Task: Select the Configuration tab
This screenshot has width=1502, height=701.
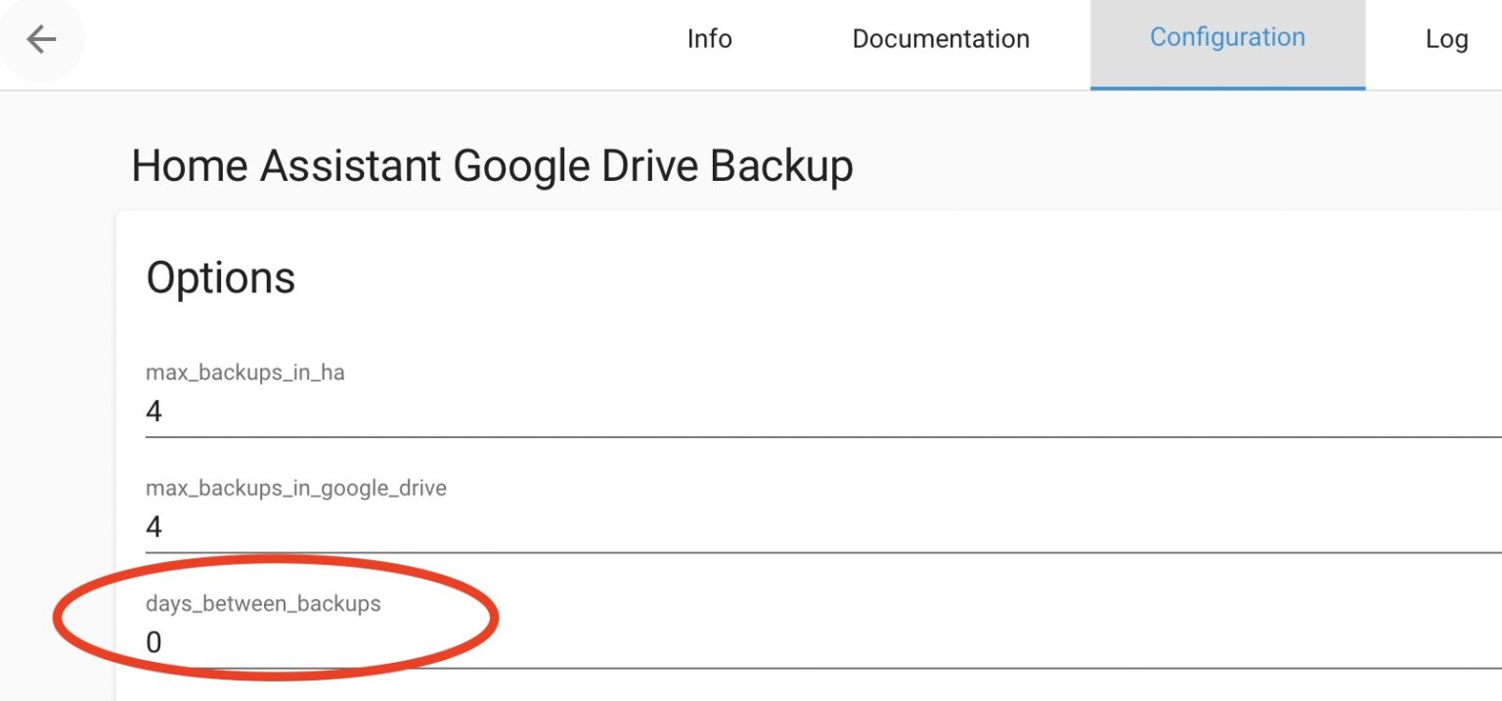Action: pos(1227,38)
